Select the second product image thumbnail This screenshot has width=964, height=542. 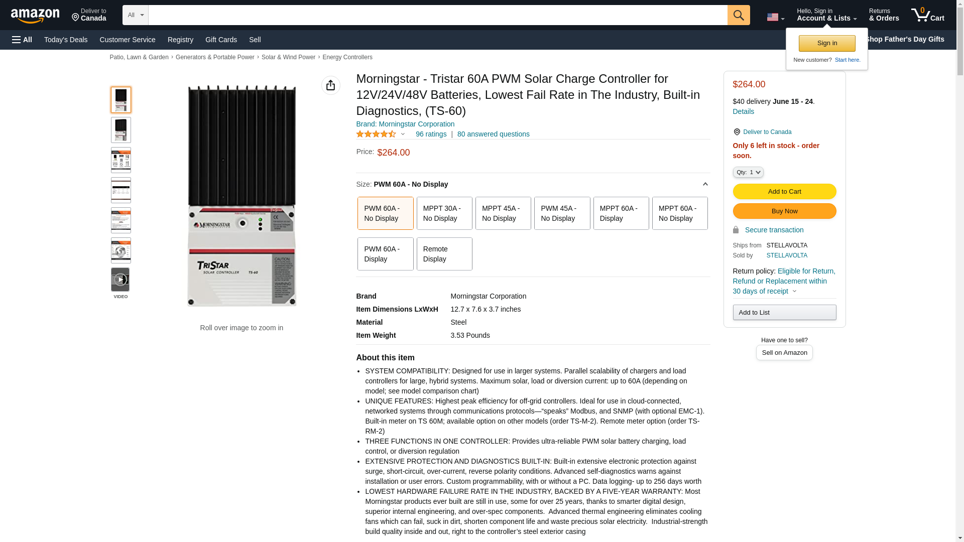pyautogui.click(x=120, y=130)
